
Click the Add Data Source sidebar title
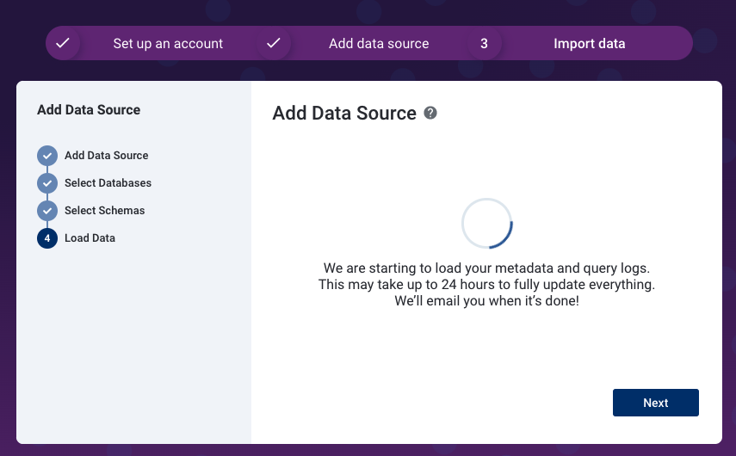click(89, 110)
